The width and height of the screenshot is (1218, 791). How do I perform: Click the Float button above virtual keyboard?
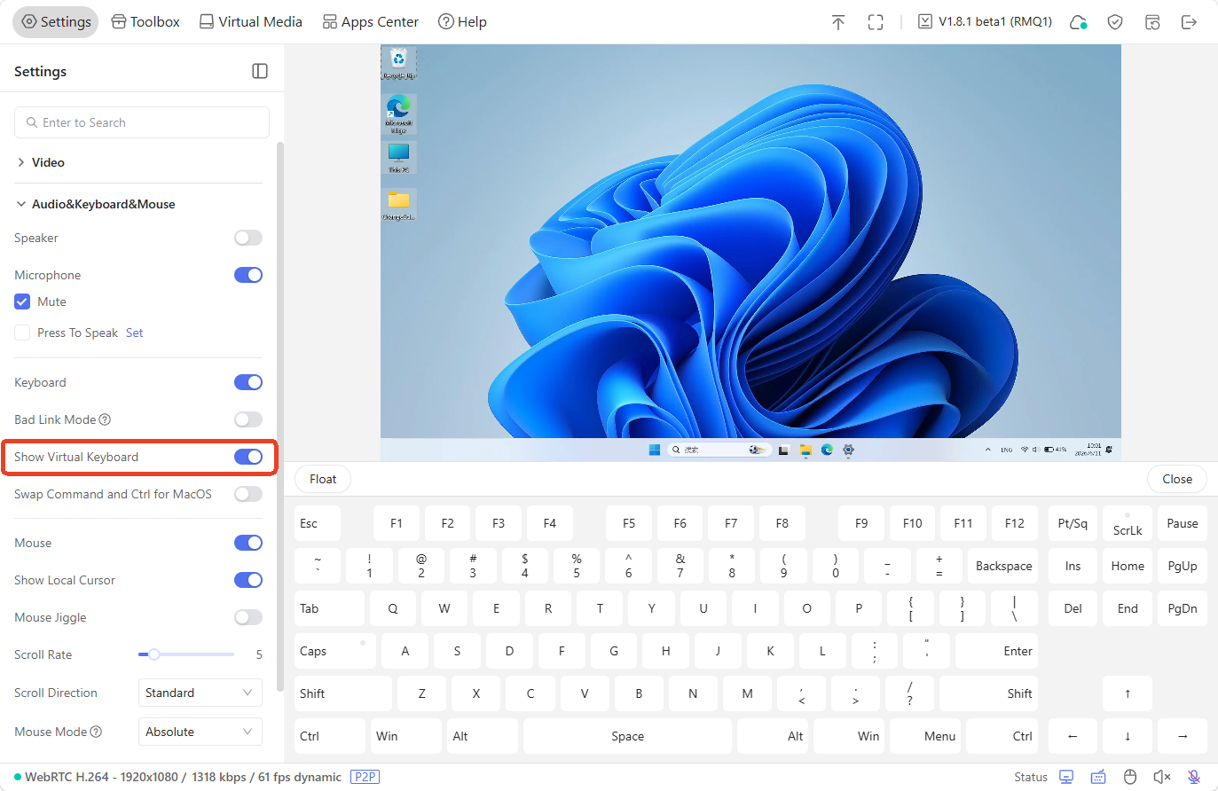pos(323,479)
